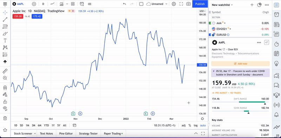
Task: Click the blue 175.42 buy button
Action: pos(37,16)
